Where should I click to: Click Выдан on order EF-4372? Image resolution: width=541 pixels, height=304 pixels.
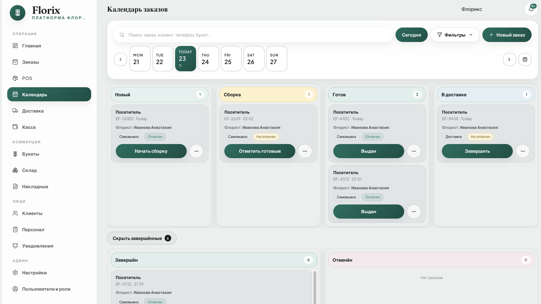coord(369,212)
